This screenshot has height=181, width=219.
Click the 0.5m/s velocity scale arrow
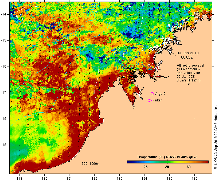185,84
